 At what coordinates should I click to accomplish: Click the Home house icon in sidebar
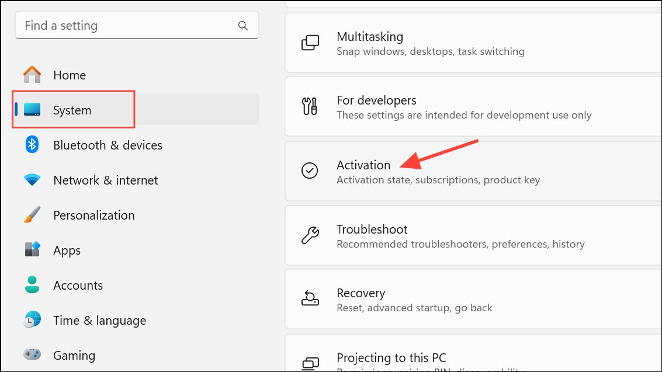[x=32, y=75]
